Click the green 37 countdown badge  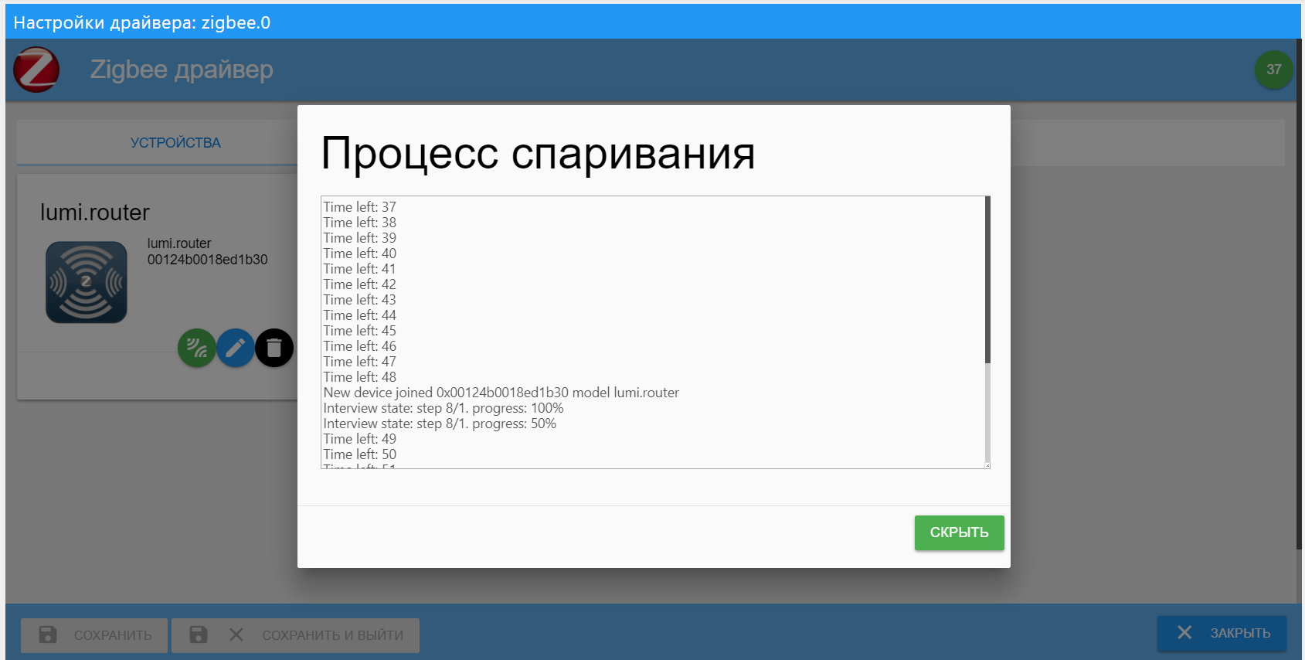(1273, 70)
